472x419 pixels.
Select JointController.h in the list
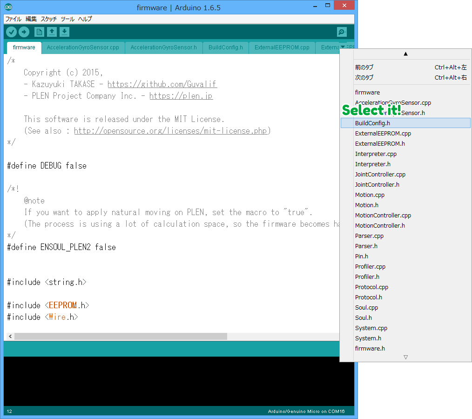[405, 184]
